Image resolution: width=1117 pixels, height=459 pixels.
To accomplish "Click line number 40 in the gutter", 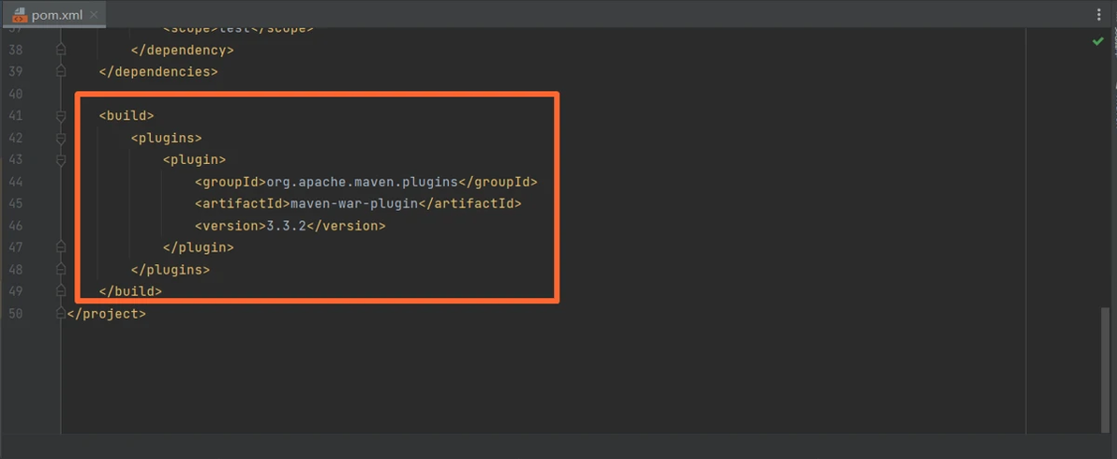I will point(14,94).
